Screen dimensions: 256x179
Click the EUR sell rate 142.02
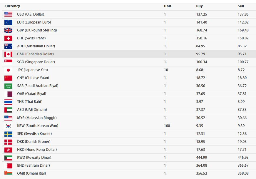[243, 22]
